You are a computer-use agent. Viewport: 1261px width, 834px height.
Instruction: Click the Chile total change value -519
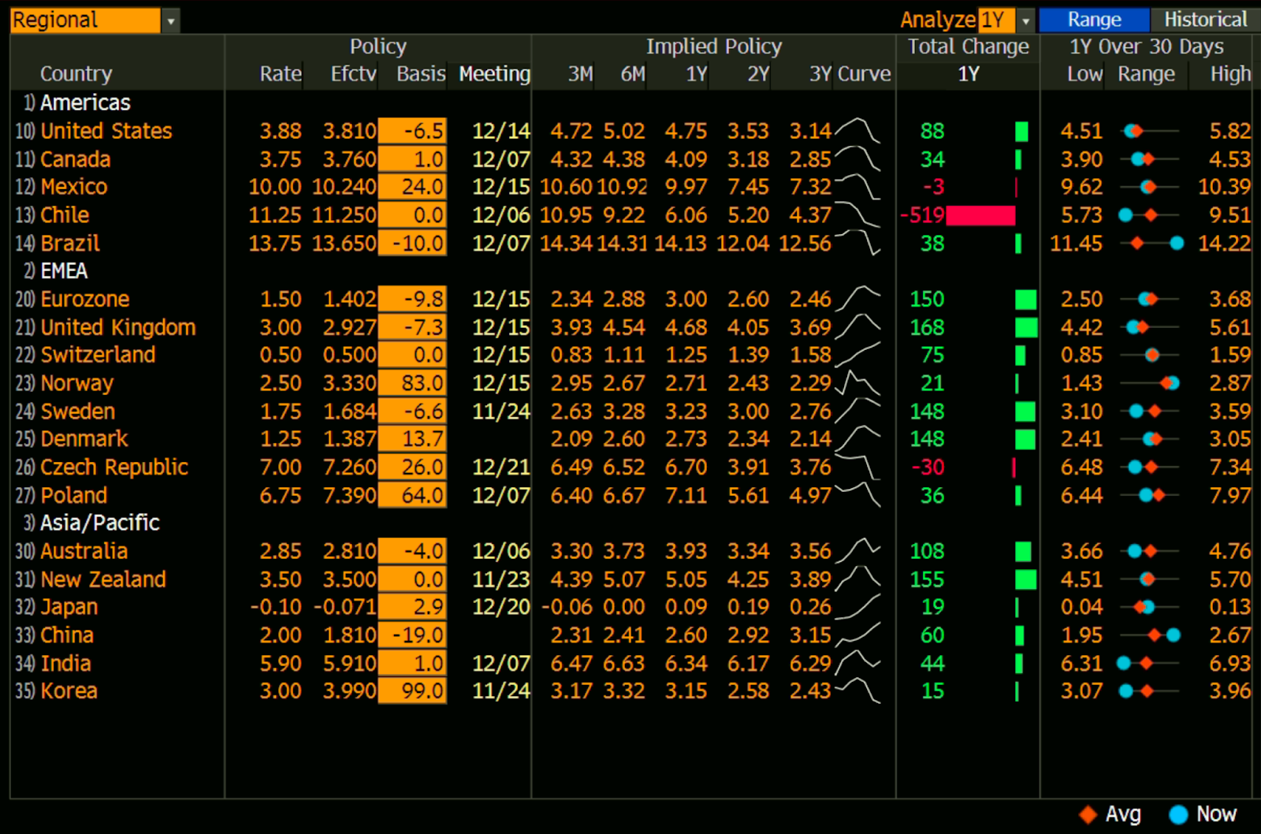(922, 215)
